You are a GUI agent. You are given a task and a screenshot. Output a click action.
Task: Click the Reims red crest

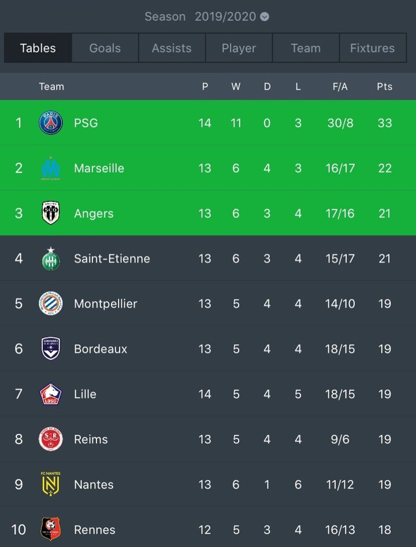(x=51, y=439)
